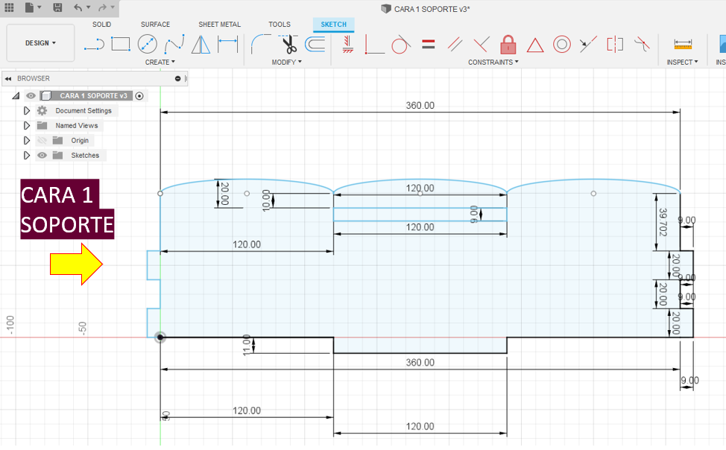726x450 pixels.
Task: Select the Rectangle sketch tool
Action: [121, 45]
